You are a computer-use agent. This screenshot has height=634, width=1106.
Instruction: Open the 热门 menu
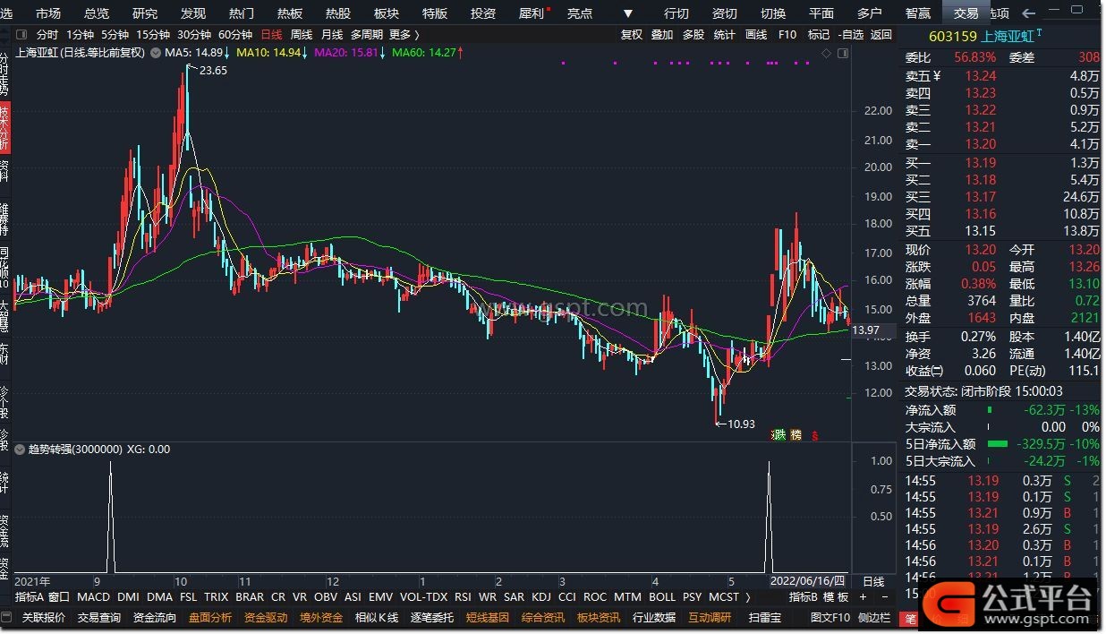tap(242, 13)
